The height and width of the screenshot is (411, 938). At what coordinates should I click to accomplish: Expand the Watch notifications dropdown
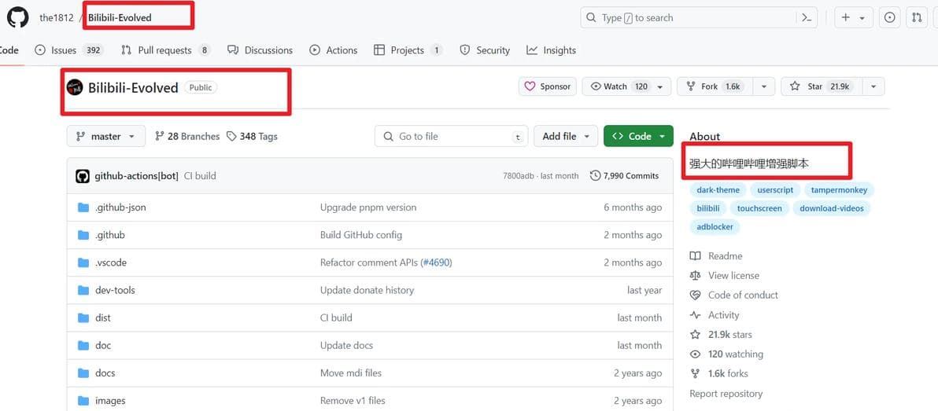point(660,86)
